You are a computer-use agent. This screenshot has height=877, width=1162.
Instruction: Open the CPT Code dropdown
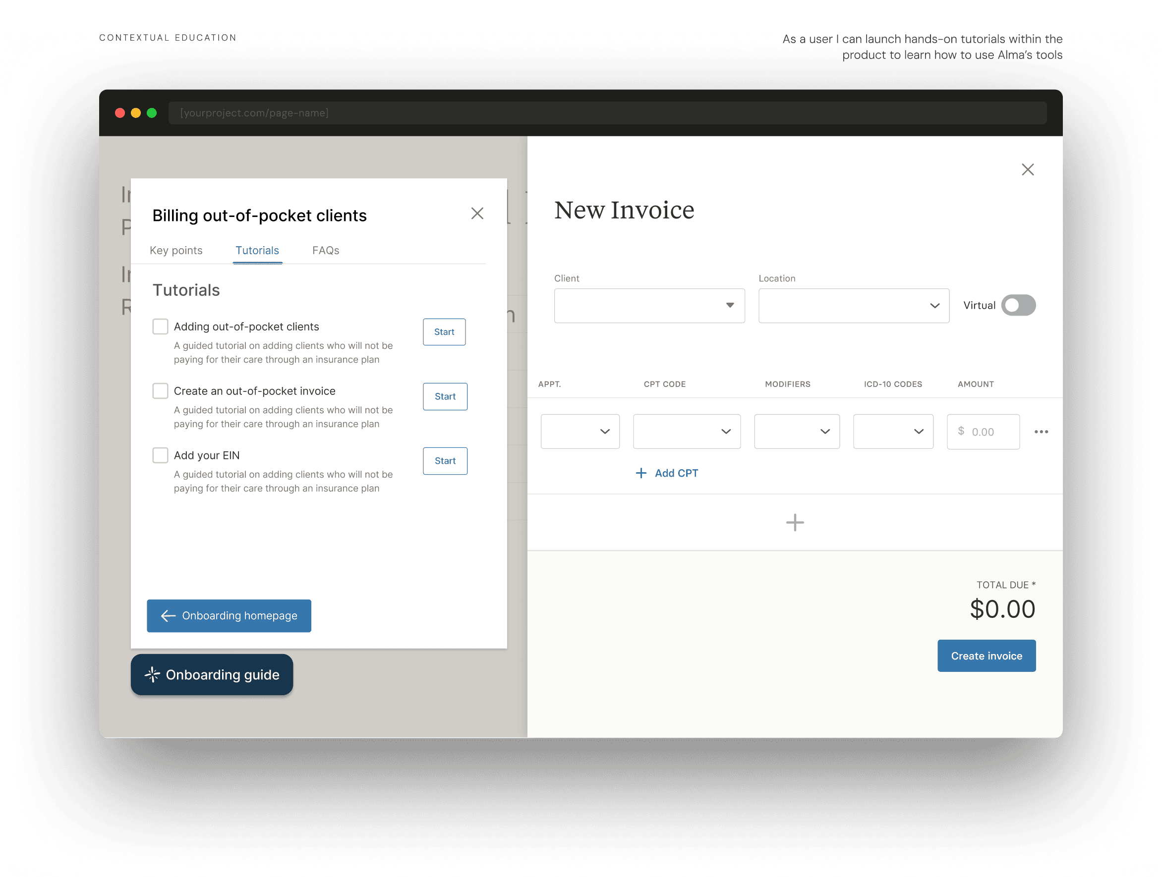click(x=686, y=432)
